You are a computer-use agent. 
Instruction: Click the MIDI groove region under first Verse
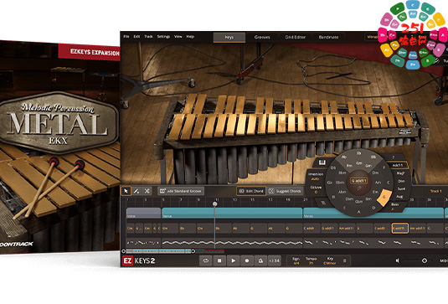[x=232, y=243]
